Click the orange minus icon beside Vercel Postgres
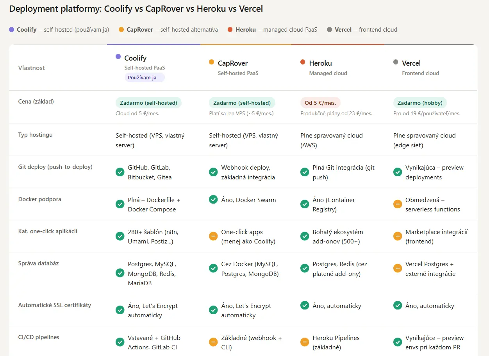The image size is (489, 356). 398,268
